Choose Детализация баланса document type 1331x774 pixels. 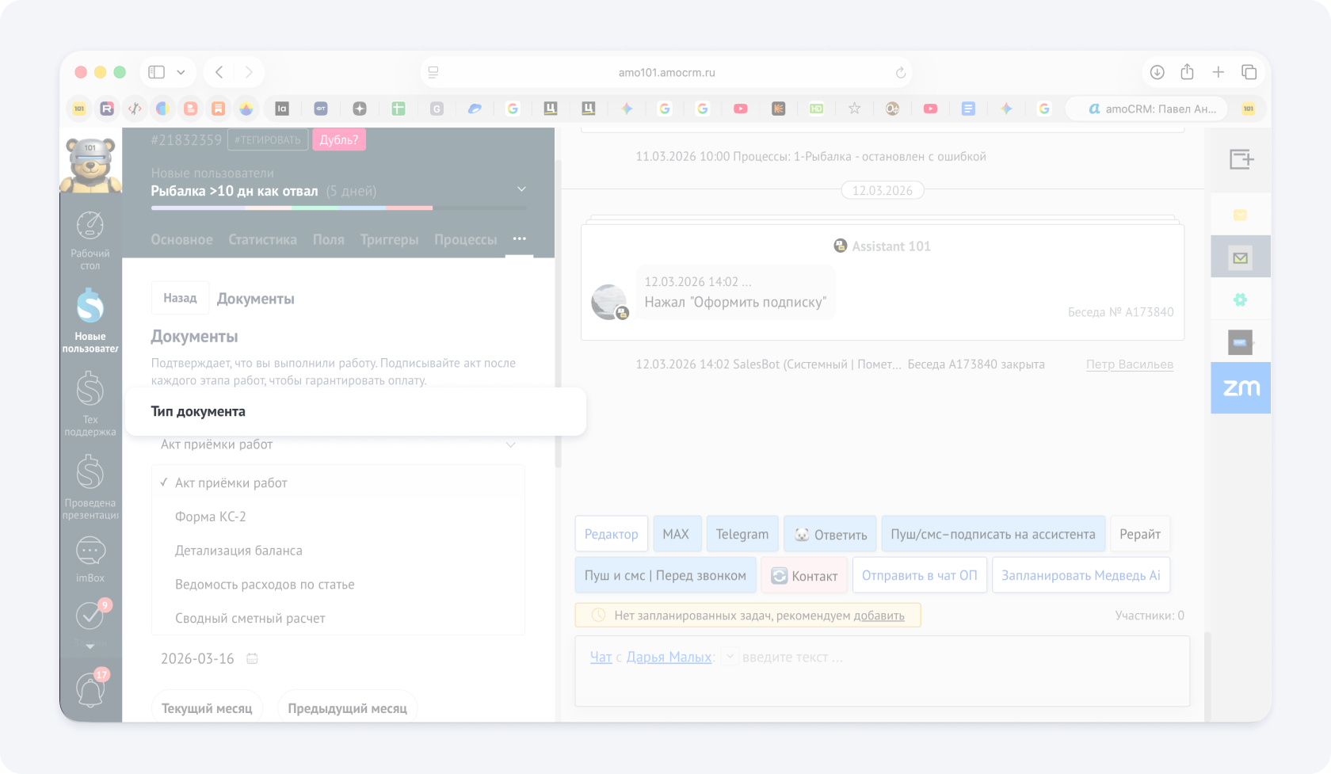[x=338, y=551]
